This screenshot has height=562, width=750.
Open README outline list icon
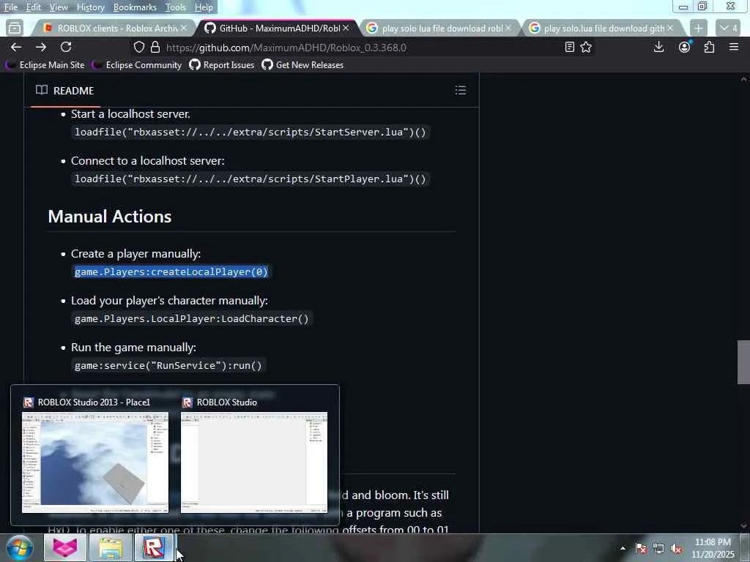tap(461, 90)
